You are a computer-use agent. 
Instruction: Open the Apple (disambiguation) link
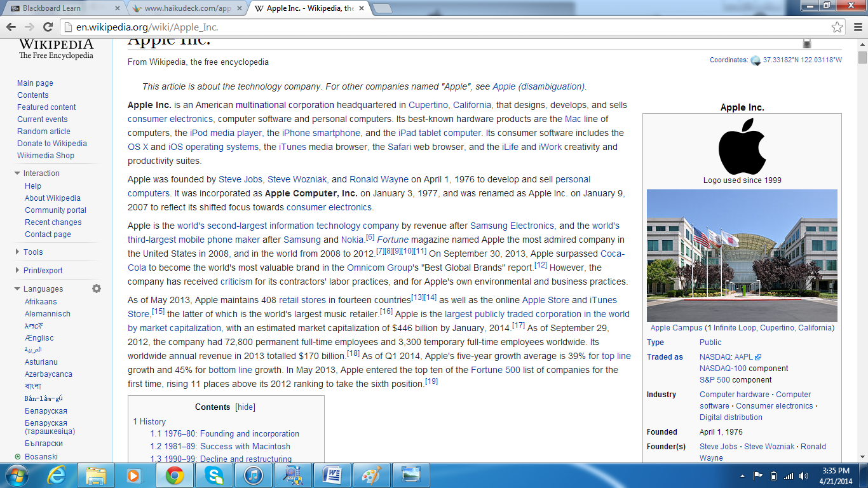pos(538,86)
